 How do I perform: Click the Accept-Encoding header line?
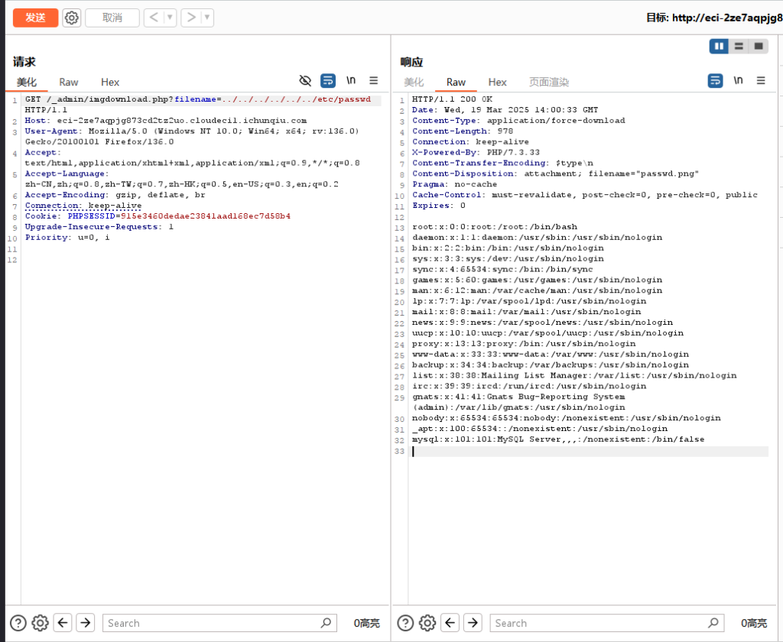point(115,195)
